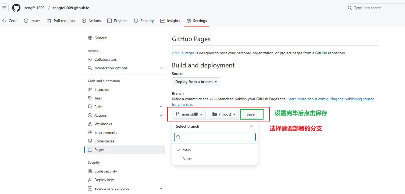Open Tags settings page
405x194 pixels.
click(126, 98)
